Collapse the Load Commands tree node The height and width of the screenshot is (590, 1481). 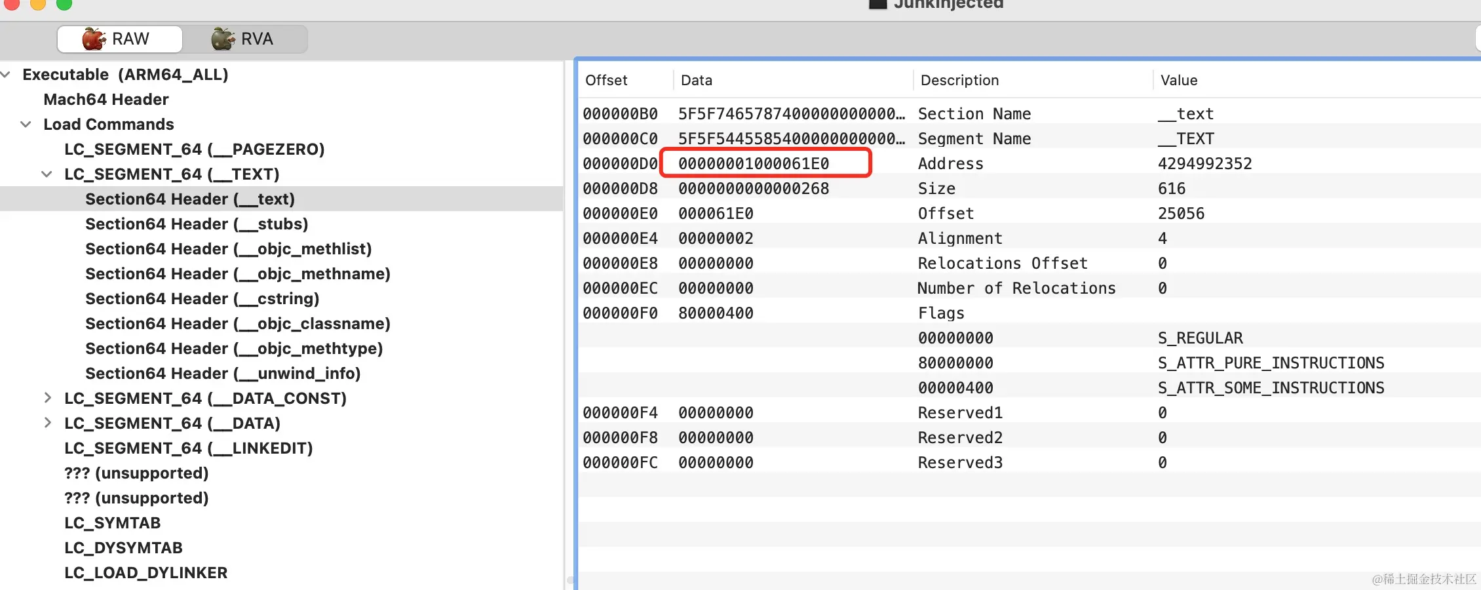pos(26,125)
